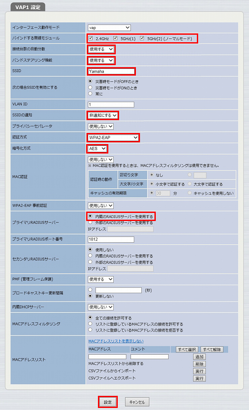Click the すべて選択 button

187,350
